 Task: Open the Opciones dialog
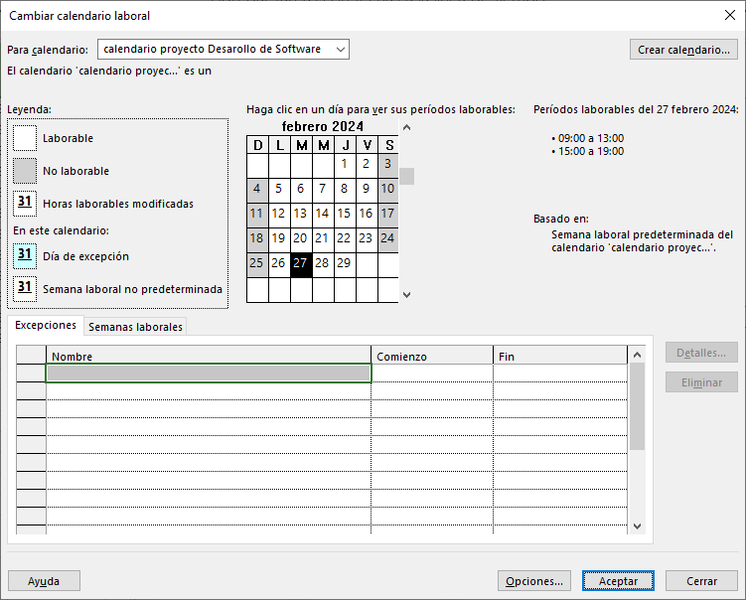click(534, 581)
